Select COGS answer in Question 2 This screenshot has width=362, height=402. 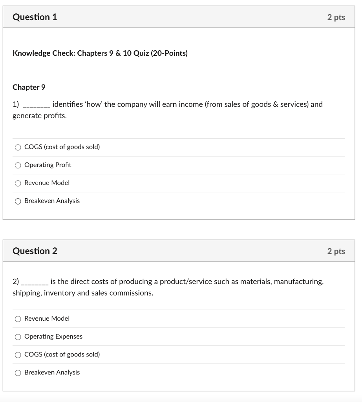coord(18,354)
